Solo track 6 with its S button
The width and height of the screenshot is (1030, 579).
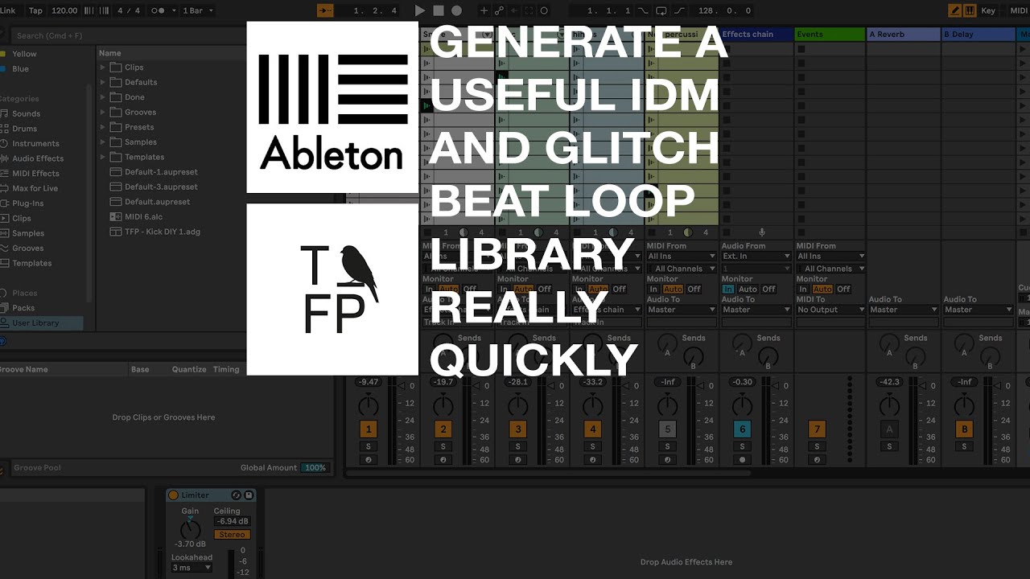(x=742, y=446)
